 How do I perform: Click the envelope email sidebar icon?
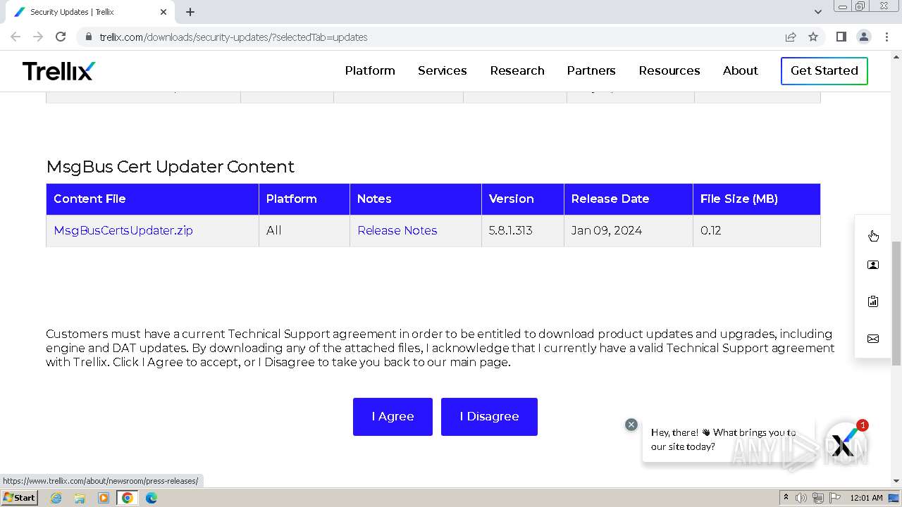tap(873, 339)
